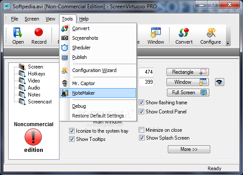The width and height of the screenshot is (243, 175).
Task: Open the Help menu
Action: (84, 19)
